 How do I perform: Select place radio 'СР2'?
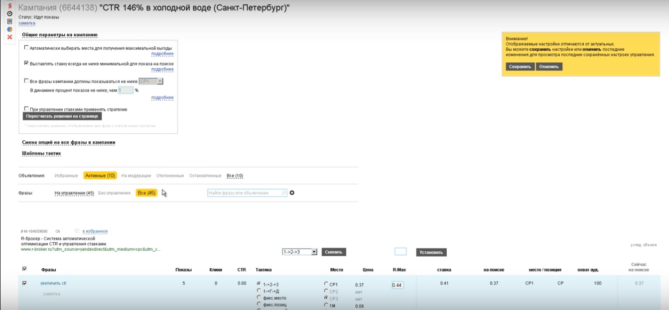(x=326, y=291)
